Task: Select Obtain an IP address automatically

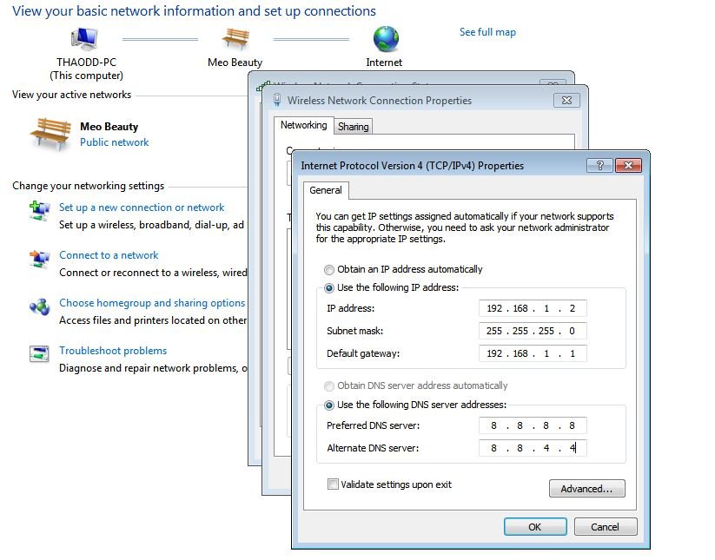Action: coord(328,270)
